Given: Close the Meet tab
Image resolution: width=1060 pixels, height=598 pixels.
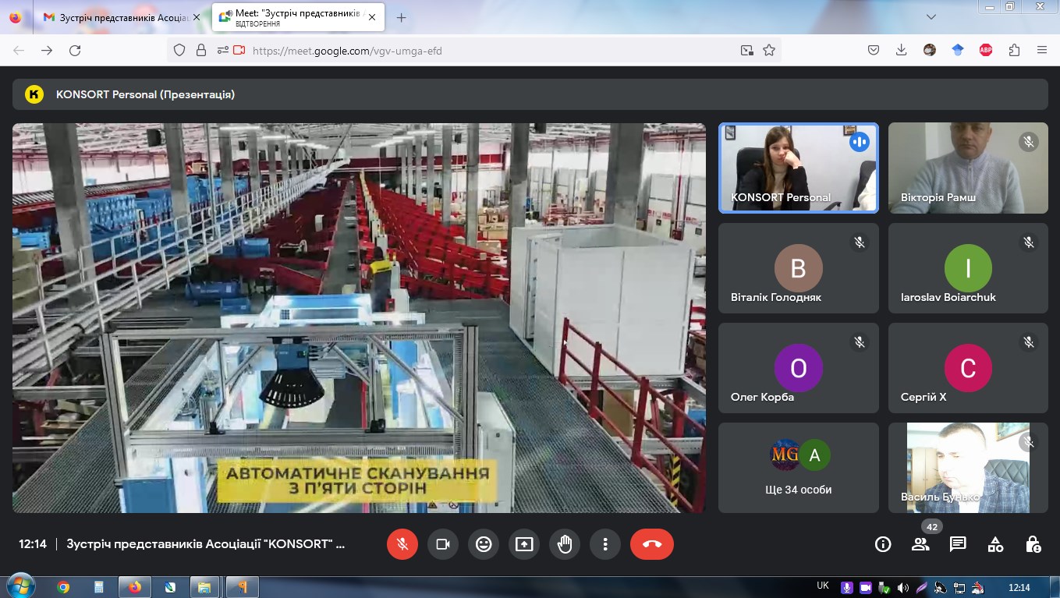Looking at the screenshot, I should [x=372, y=17].
